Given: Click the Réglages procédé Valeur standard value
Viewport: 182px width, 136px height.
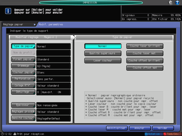Looking at the screenshot, I should pyautogui.click(x=54, y=112).
